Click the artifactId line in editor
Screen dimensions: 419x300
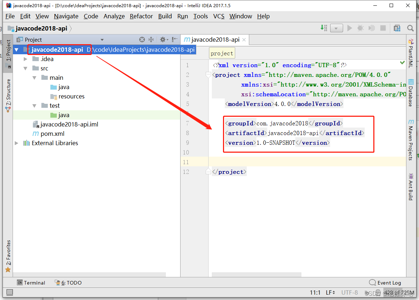295,133
